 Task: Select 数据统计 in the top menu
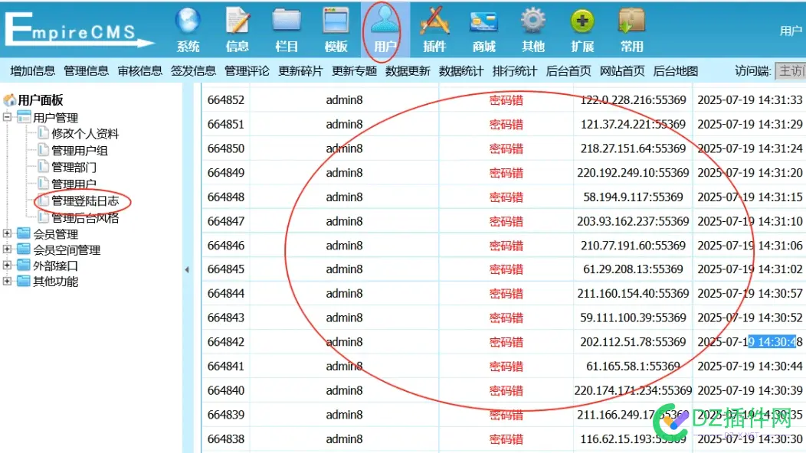click(x=463, y=70)
